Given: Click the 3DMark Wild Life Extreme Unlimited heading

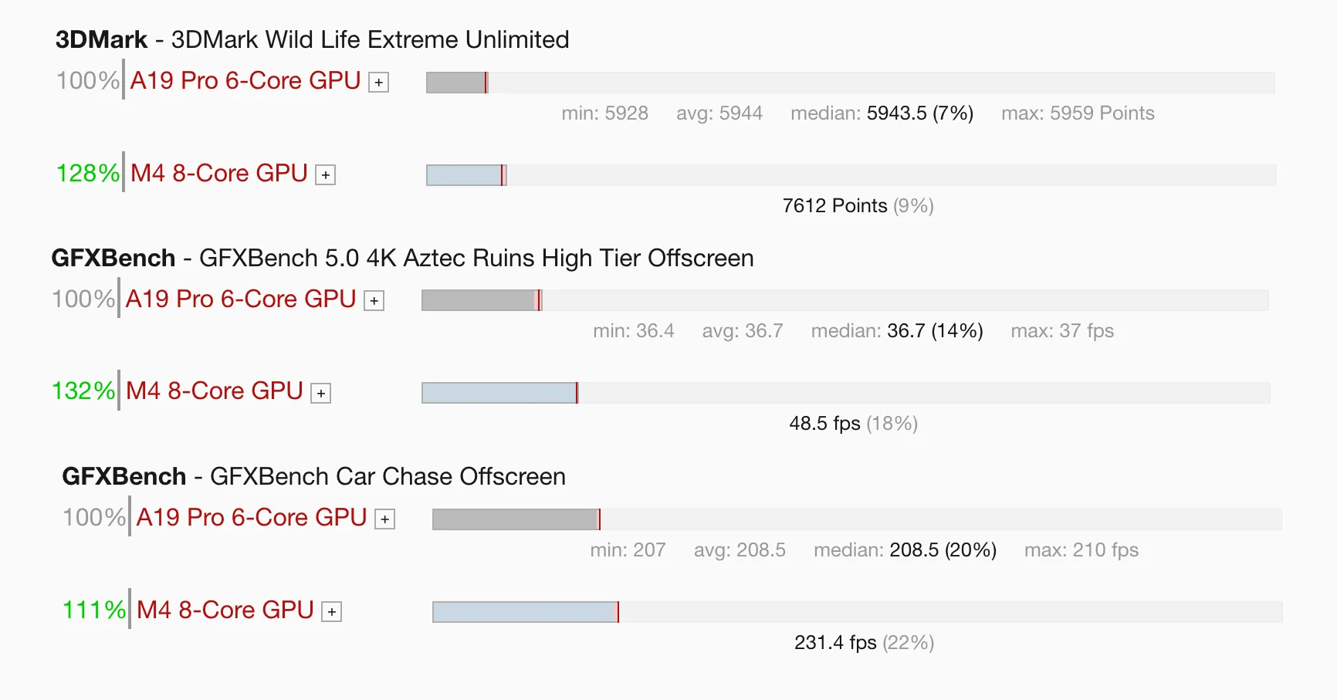Looking at the screenshot, I should coord(312,39).
